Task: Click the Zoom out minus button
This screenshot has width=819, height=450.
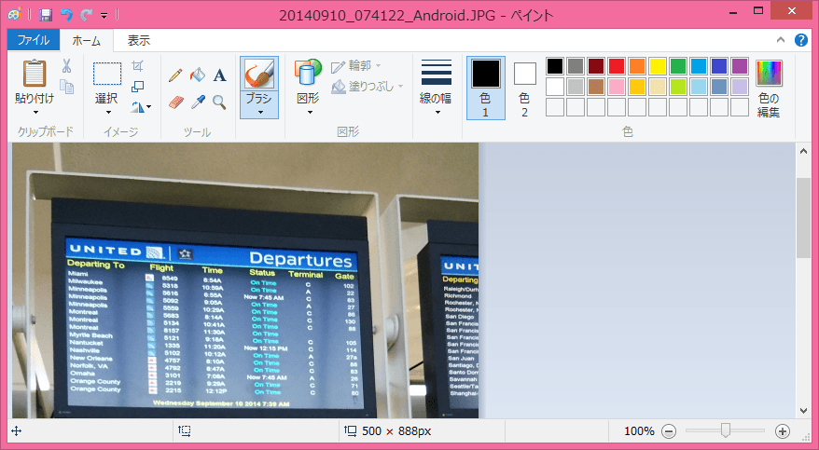Action: (x=669, y=431)
